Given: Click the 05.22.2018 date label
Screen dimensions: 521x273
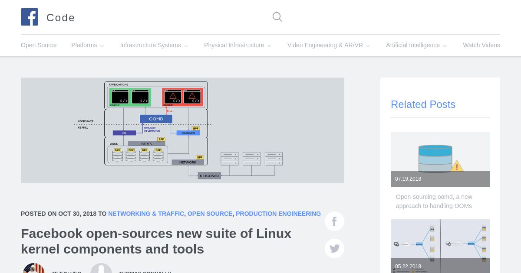Looking at the screenshot, I should pos(408,266).
